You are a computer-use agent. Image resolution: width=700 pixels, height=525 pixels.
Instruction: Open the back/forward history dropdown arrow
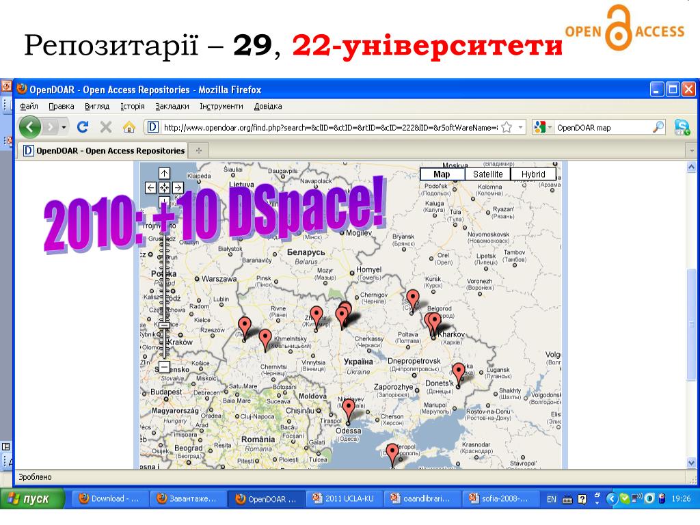[x=64, y=128]
